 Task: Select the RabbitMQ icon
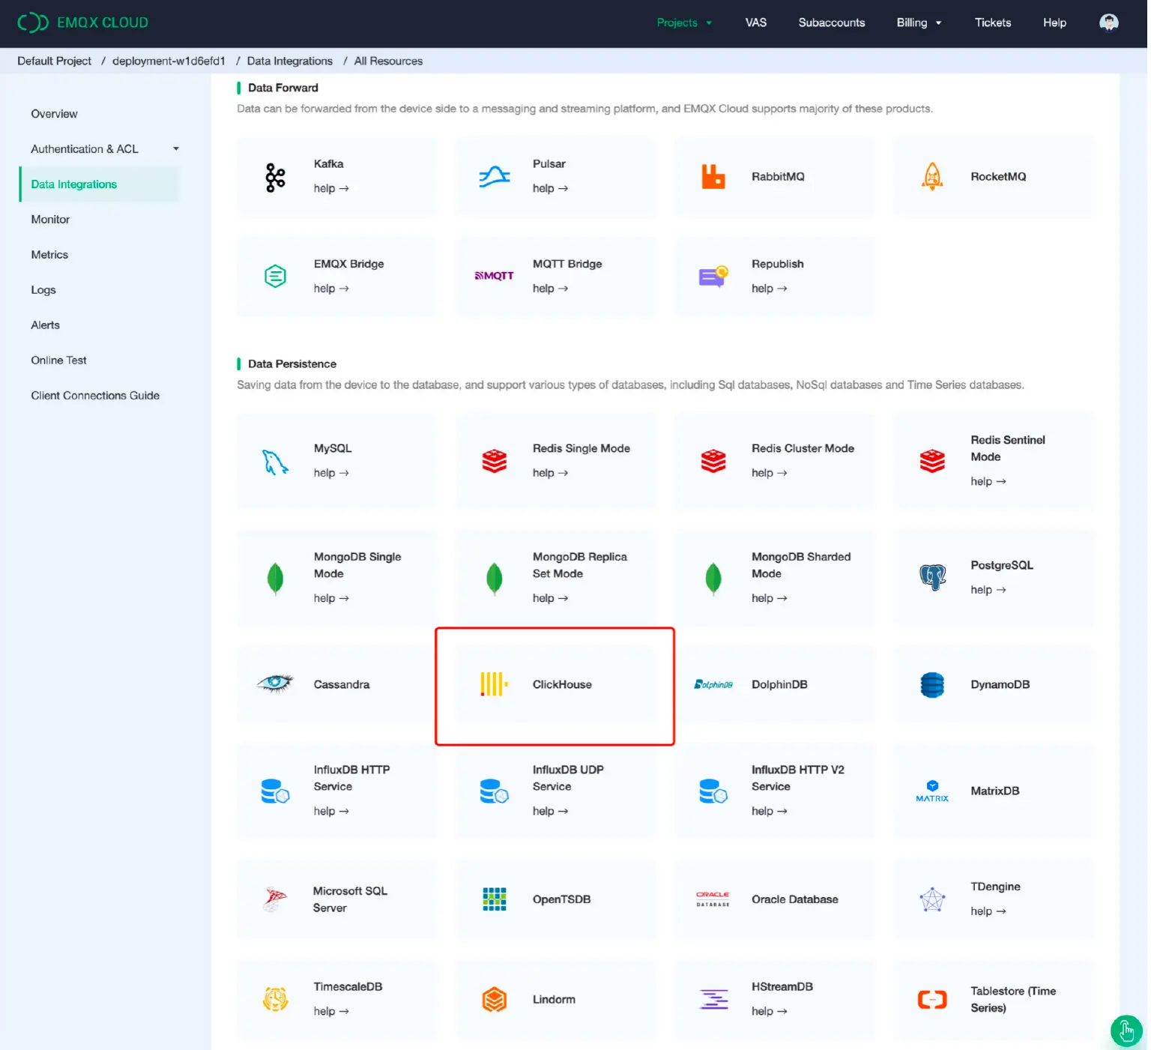point(713,176)
